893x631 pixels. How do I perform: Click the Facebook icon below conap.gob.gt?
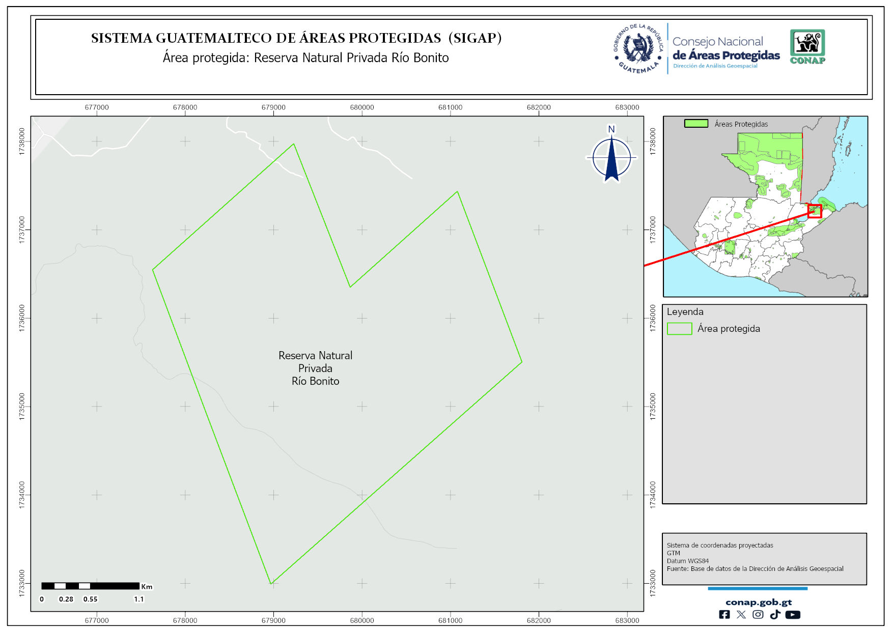(724, 615)
